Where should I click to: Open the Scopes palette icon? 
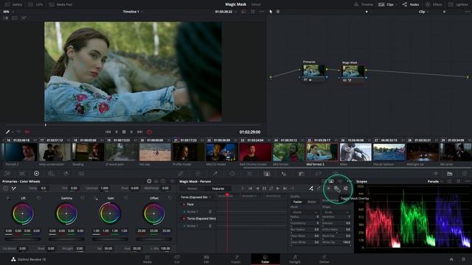click(x=450, y=174)
